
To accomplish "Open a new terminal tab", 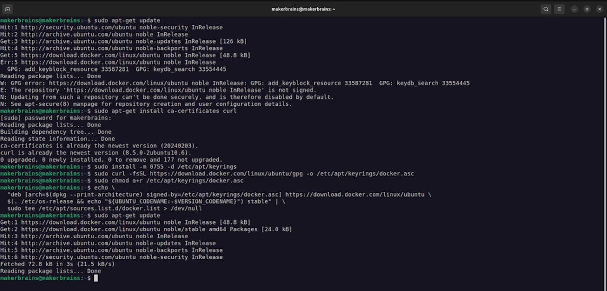I will pos(8,9).
